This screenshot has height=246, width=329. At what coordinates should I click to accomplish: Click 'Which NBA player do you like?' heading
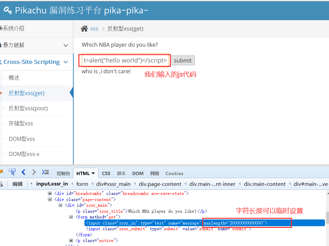(x=120, y=45)
